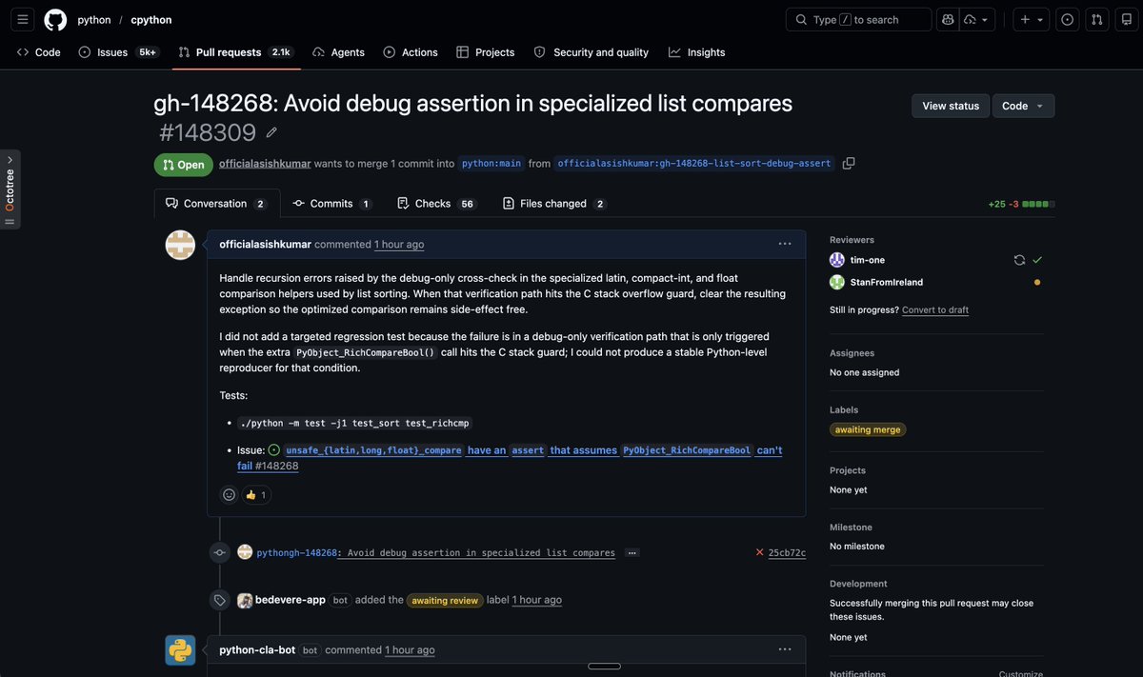The image size is (1143, 677).
Task: Go to the python organization link
Action: [94, 19]
